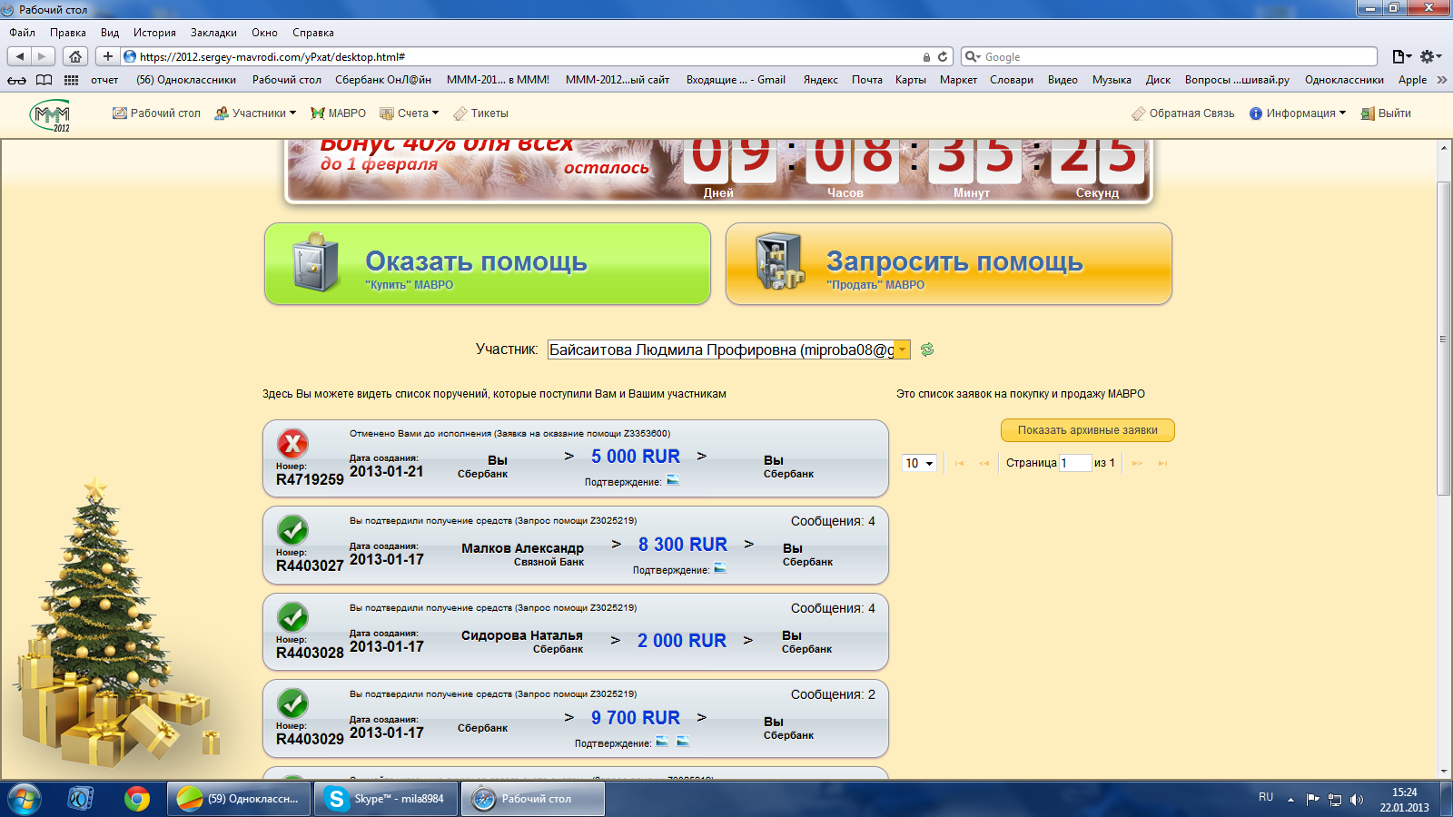Viewport: 1453px width, 817px height.
Task: Show more bookmarks with the chevron
Action: [x=1441, y=80]
